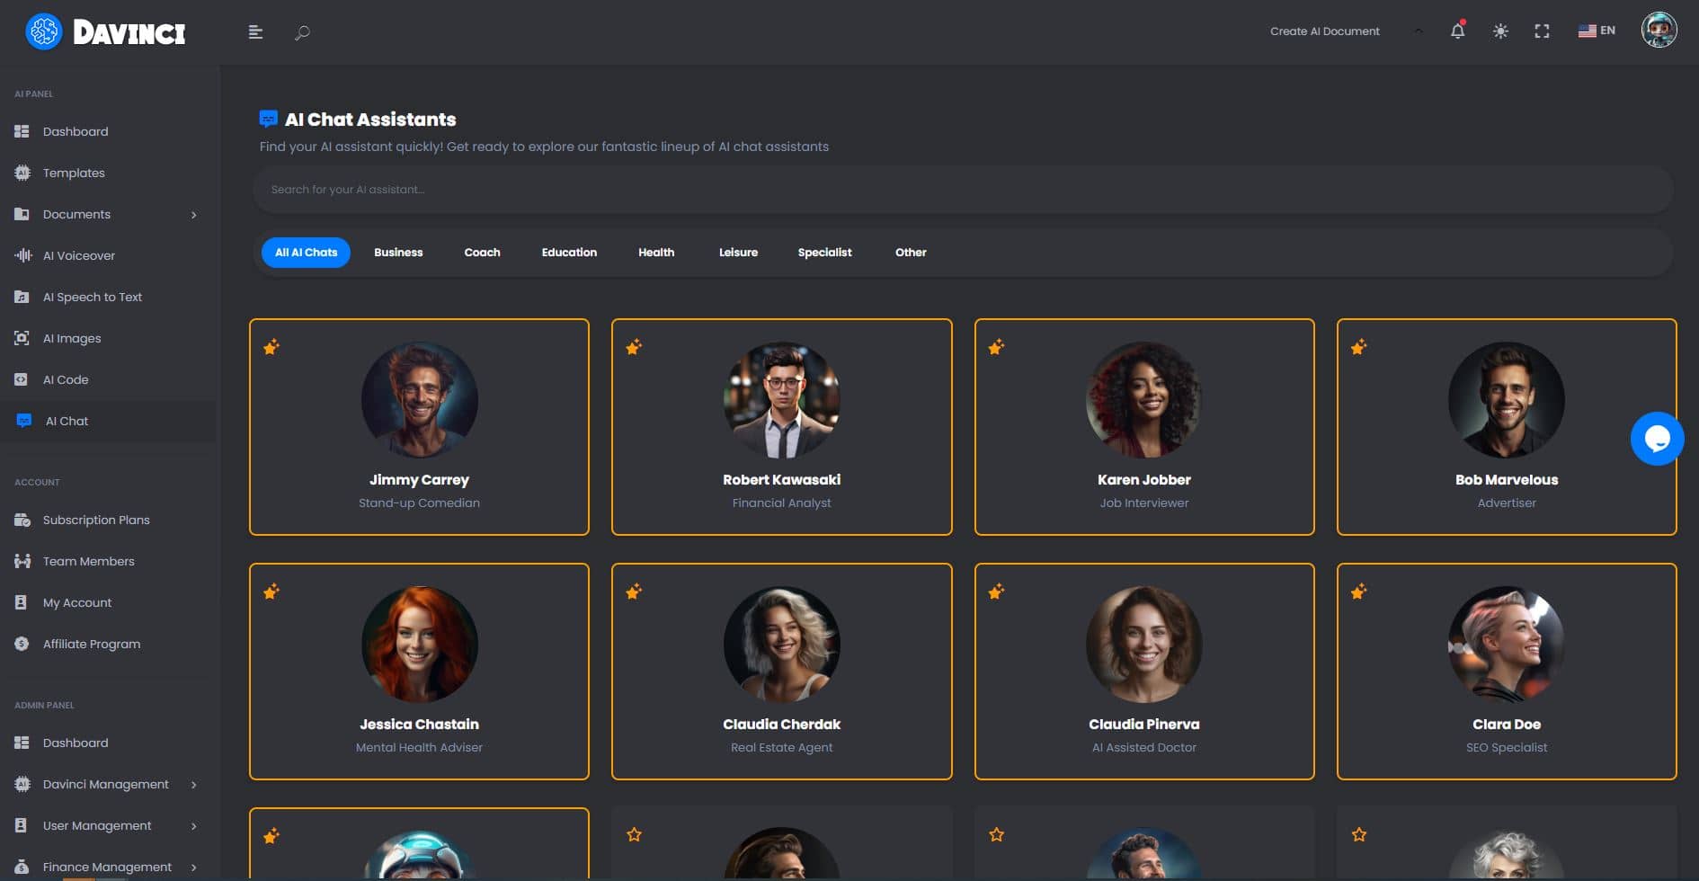Open Robert Kawasaki Financial Analyst avatar
The width and height of the screenshot is (1699, 881).
[781, 400]
